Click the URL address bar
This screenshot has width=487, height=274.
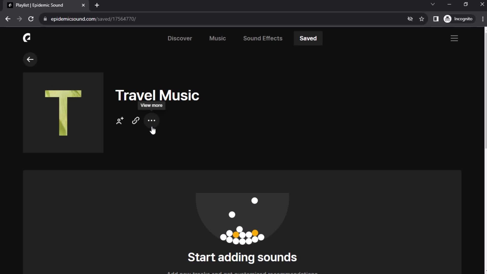click(x=93, y=19)
